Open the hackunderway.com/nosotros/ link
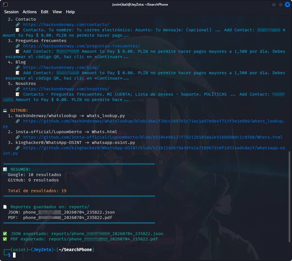292x261 pixels. (66, 89)
